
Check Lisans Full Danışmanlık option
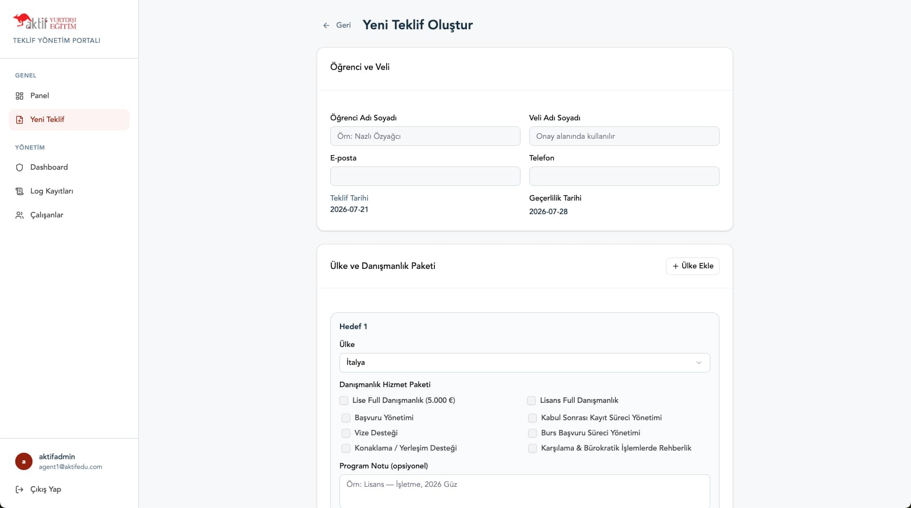[x=531, y=401]
